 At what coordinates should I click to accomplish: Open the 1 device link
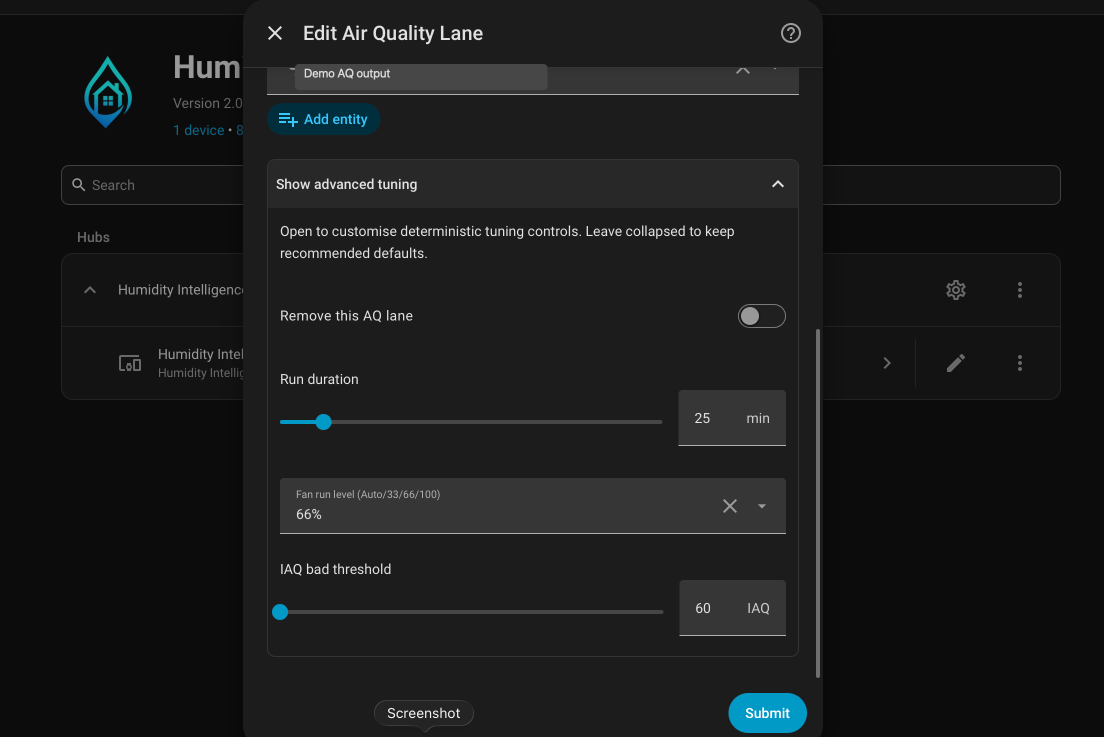pos(198,130)
